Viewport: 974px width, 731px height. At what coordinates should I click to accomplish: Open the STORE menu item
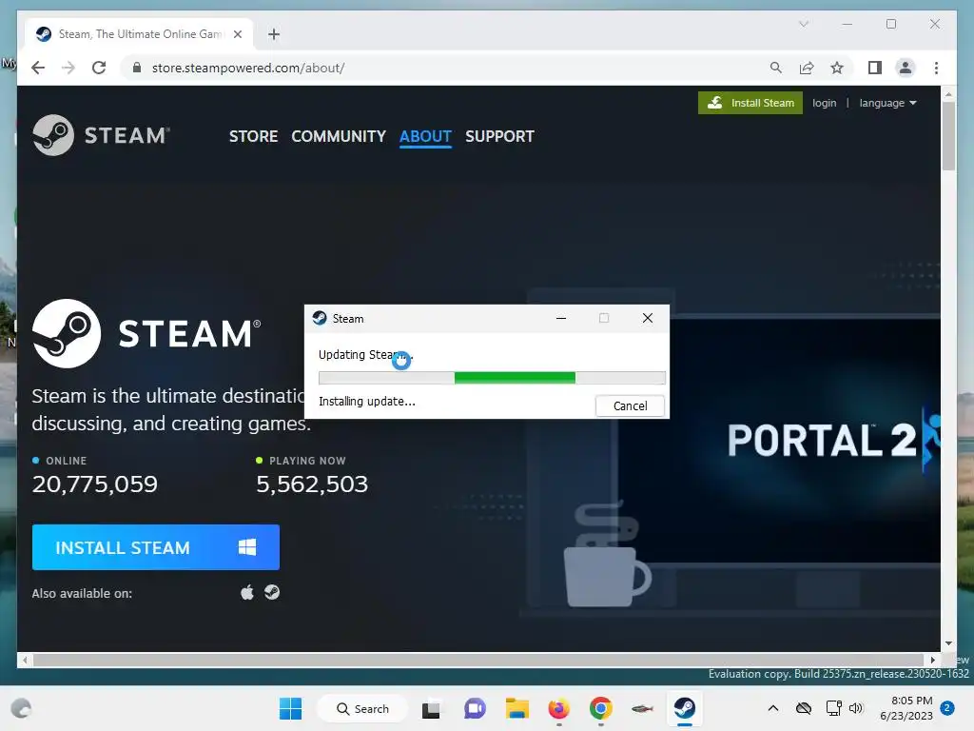click(253, 136)
